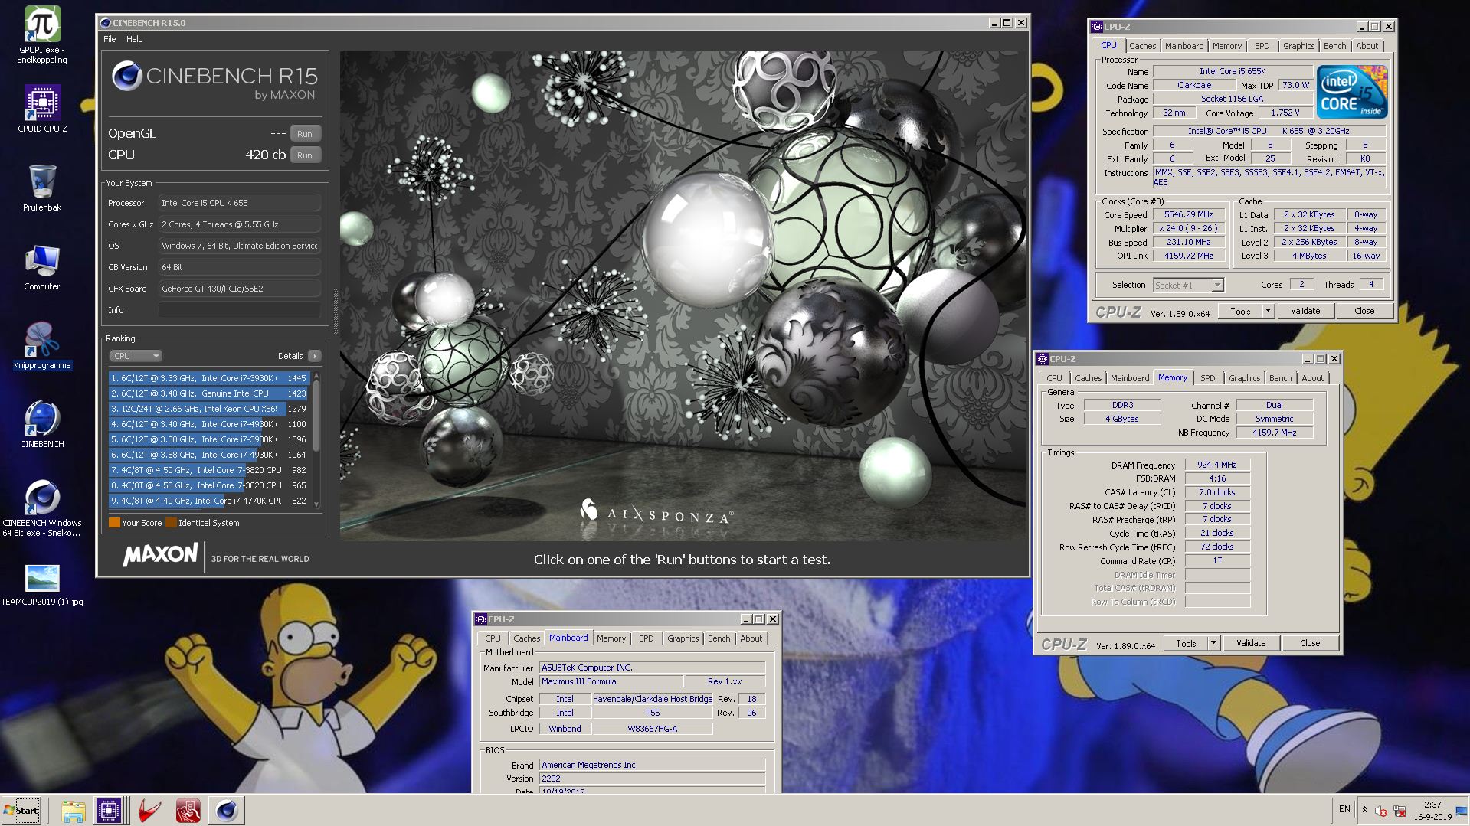Open the CINEBENCH desktop shortcut
The width and height of the screenshot is (1470, 826).
pos(42,424)
